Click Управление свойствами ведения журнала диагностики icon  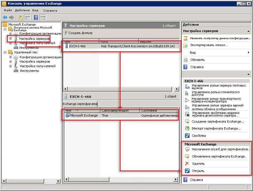click(187, 114)
